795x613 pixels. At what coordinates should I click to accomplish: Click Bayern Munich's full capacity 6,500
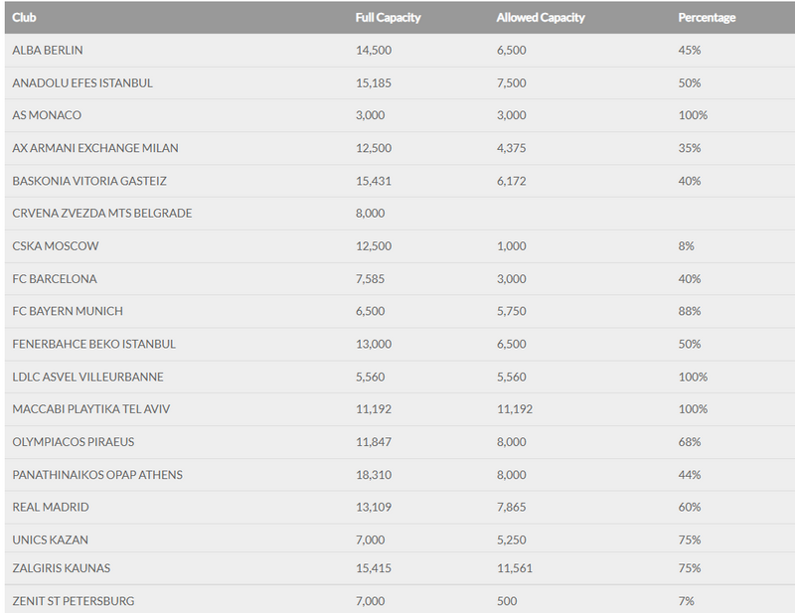tap(370, 311)
